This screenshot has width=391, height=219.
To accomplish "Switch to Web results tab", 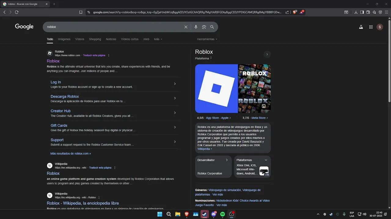I will click(146, 39).
